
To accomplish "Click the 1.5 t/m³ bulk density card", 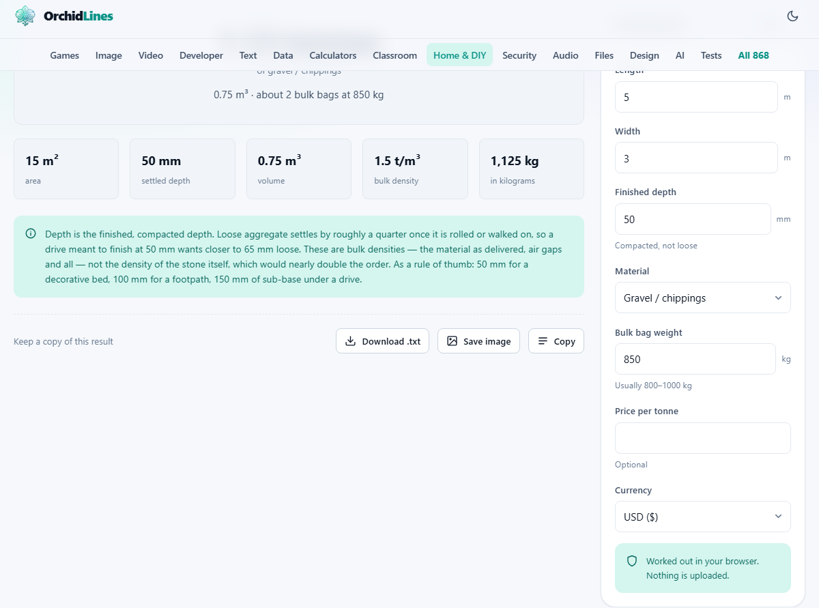I will pyautogui.click(x=415, y=169).
